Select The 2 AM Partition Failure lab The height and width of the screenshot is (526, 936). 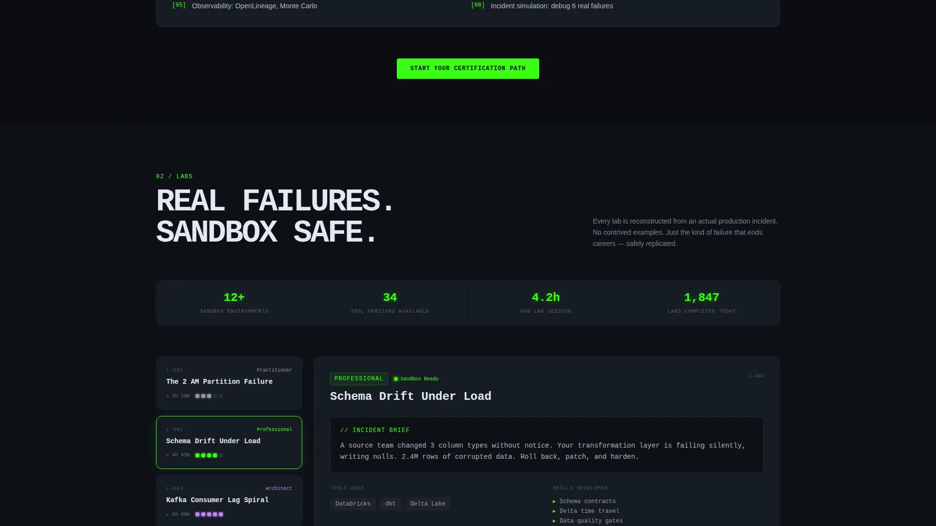(x=229, y=383)
